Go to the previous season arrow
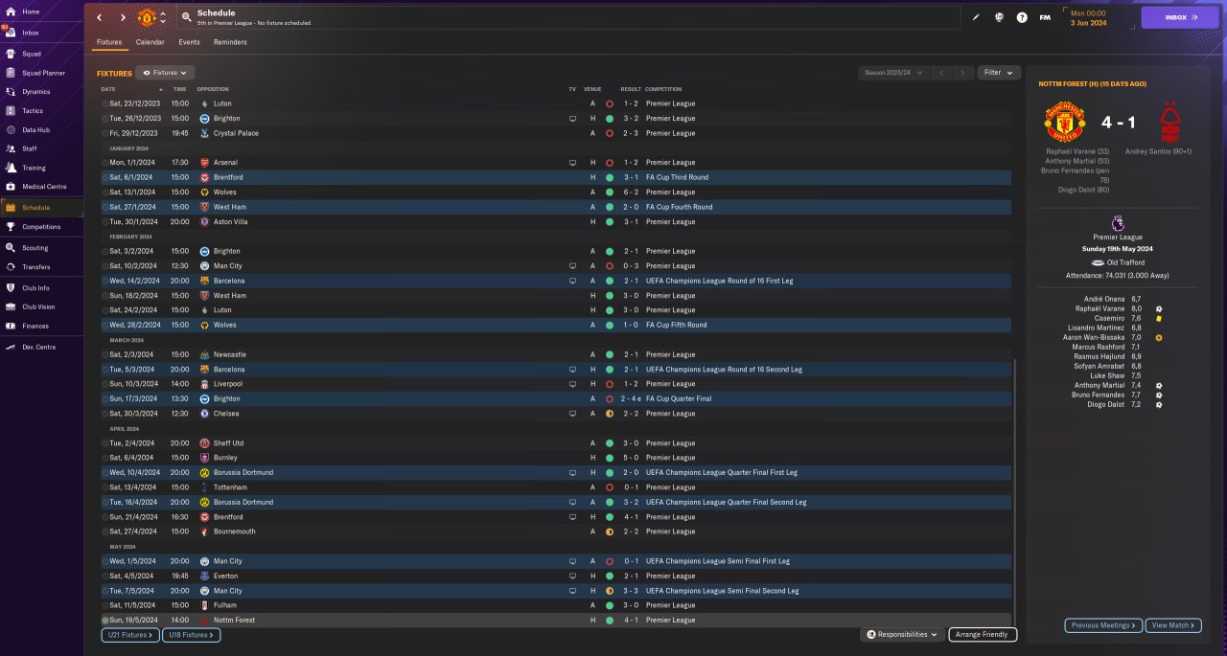 [x=941, y=73]
